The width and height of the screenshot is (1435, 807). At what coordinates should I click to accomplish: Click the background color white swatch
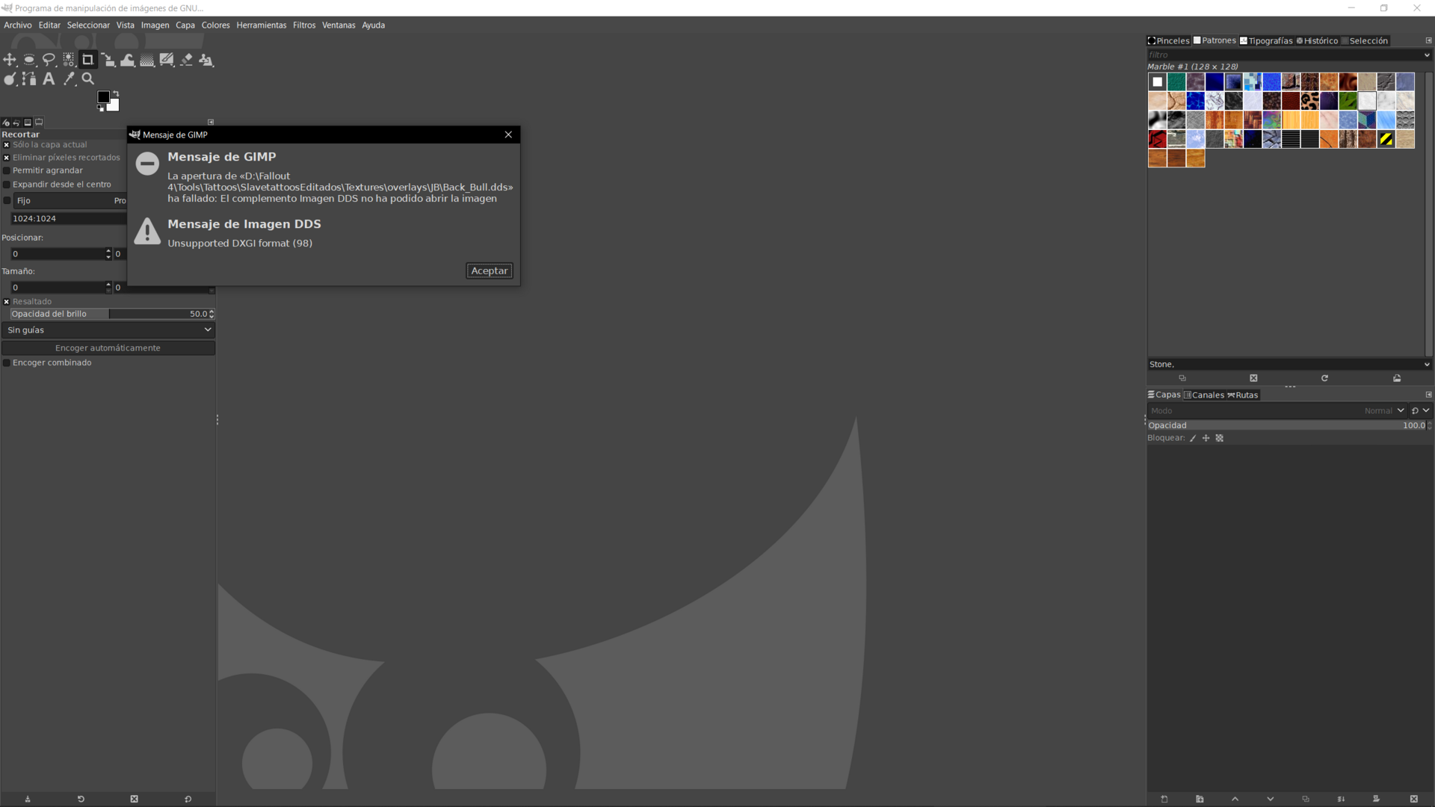(x=114, y=106)
